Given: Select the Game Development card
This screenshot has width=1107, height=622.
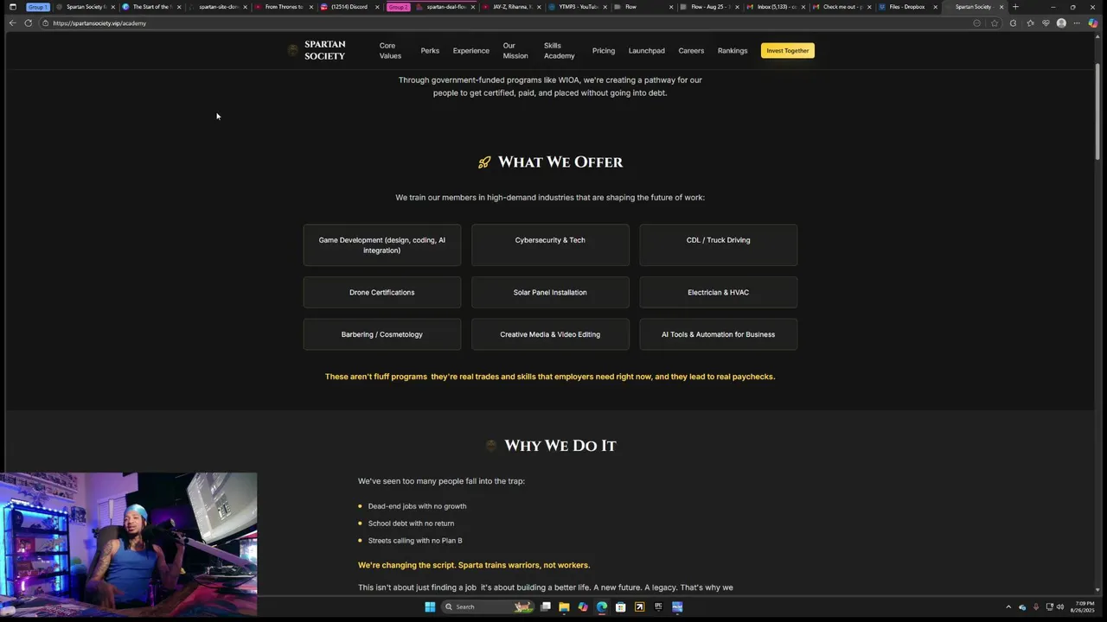Looking at the screenshot, I should click(382, 245).
